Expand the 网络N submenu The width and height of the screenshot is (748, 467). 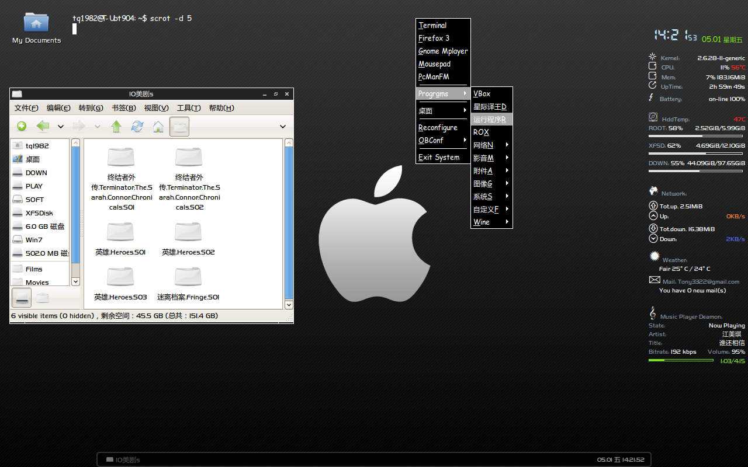tap(491, 145)
